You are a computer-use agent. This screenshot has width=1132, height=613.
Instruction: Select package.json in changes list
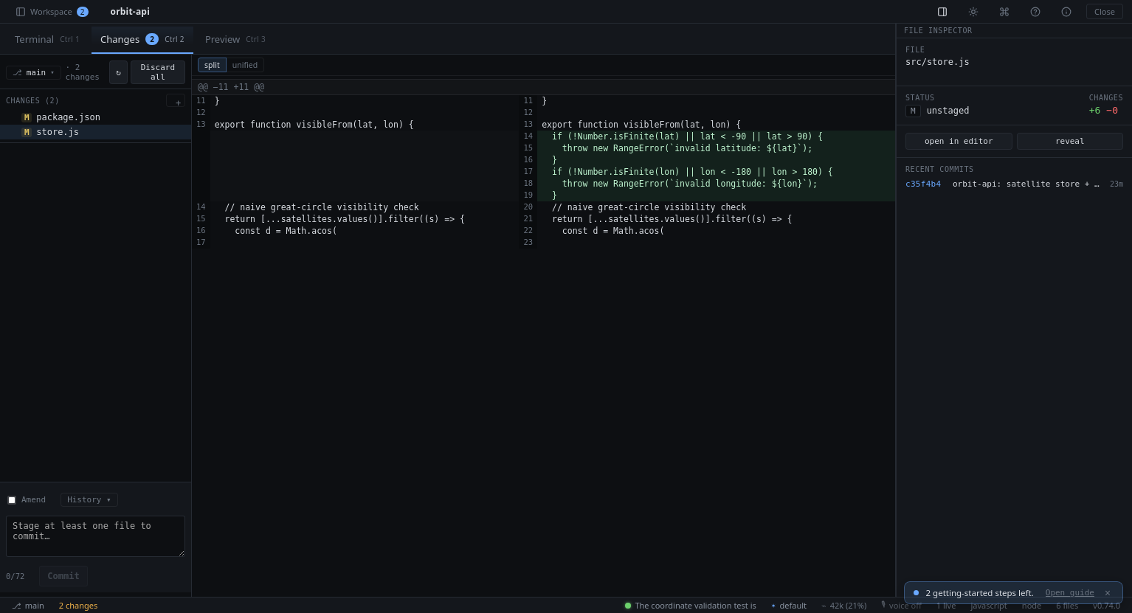(96, 117)
